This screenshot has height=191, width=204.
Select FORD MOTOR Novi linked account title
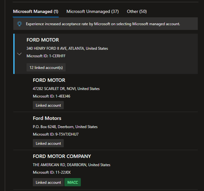(49, 80)
